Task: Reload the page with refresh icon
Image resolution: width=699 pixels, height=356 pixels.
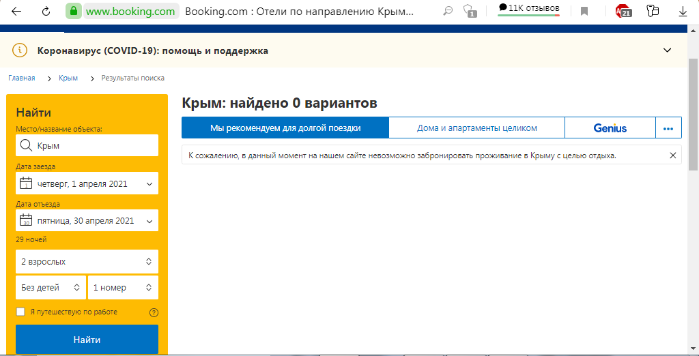Action: (x=46, y=12)
